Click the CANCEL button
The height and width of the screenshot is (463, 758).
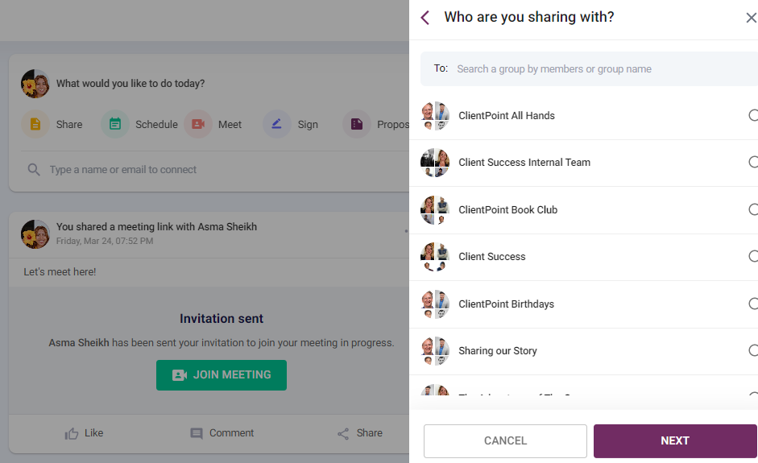click(505, 440)
